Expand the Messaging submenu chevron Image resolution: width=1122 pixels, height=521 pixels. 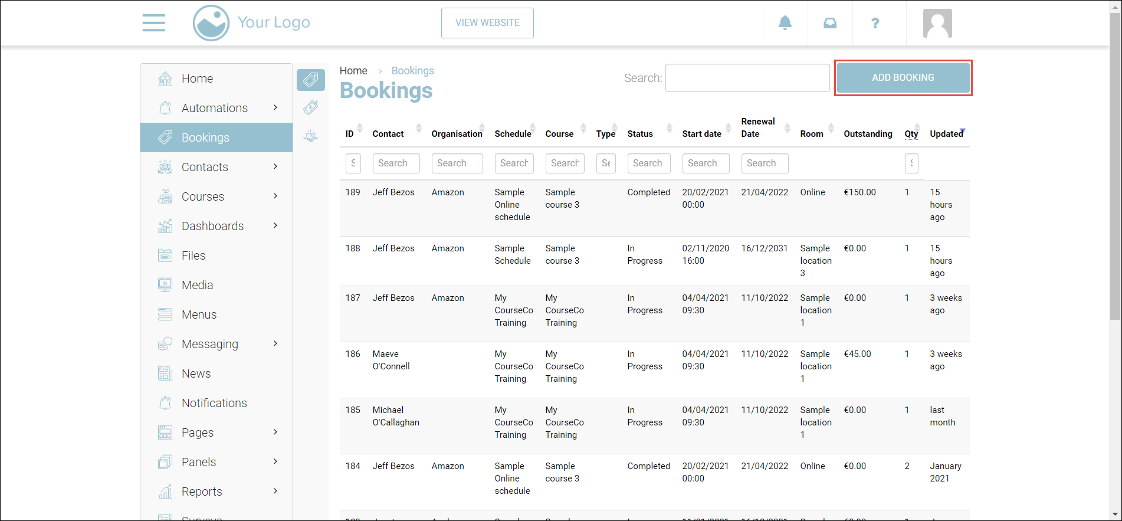click(275, 343)
